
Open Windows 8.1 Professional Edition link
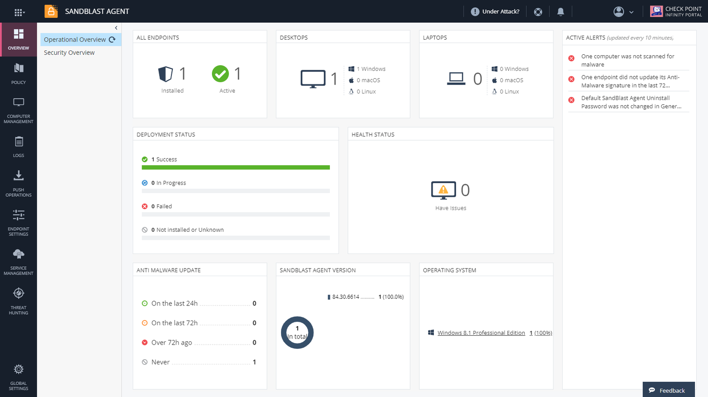(x=481, y=333)
